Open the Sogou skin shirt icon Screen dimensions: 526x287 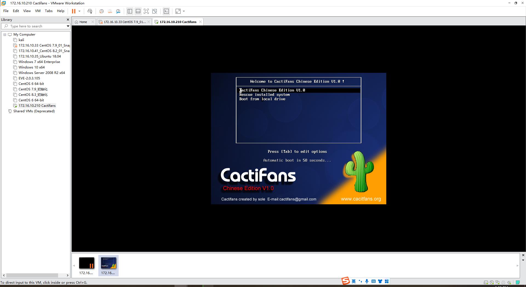pos(380,281)
